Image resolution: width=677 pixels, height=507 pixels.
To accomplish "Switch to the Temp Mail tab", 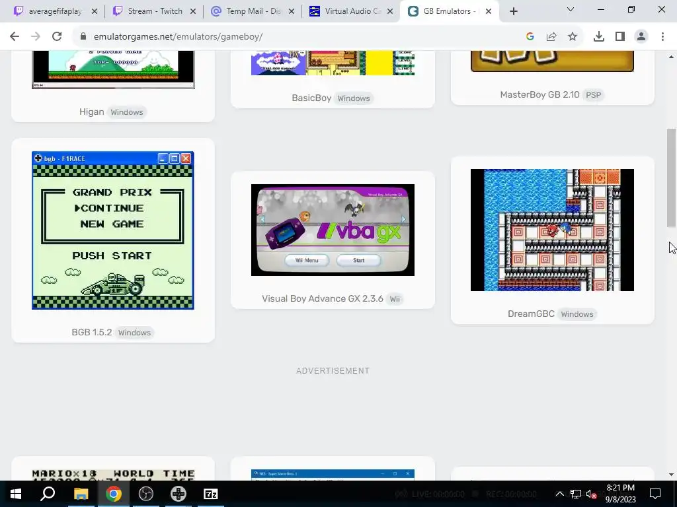I will tap(252, 11).
